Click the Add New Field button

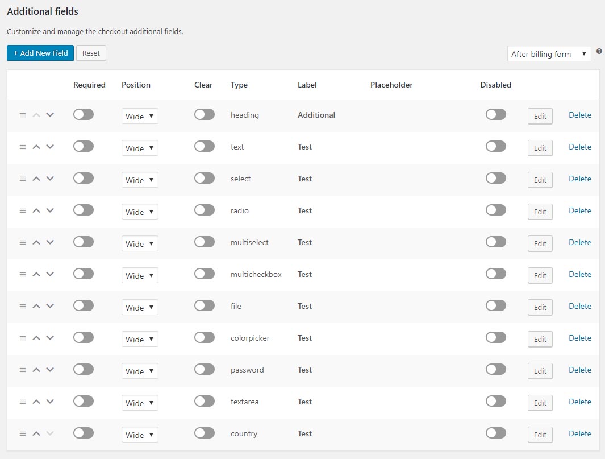point(40,53)
